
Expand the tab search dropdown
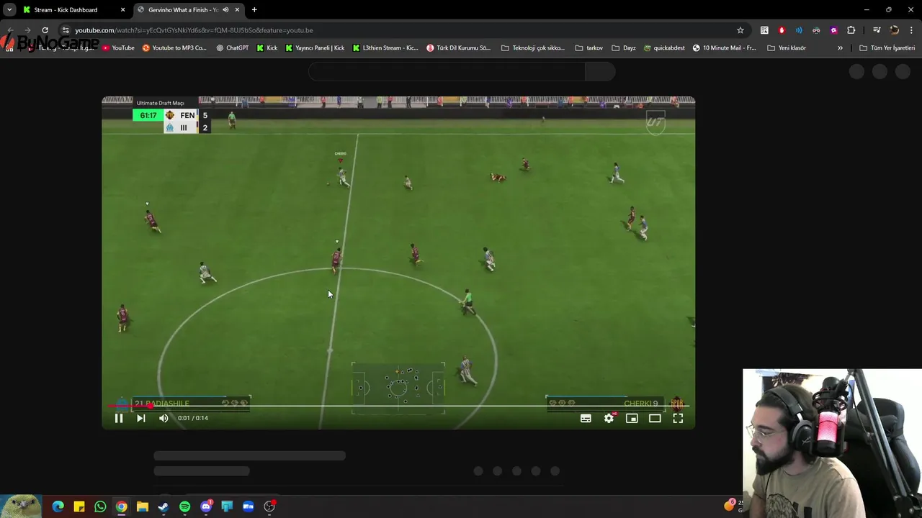pos(9,10)
